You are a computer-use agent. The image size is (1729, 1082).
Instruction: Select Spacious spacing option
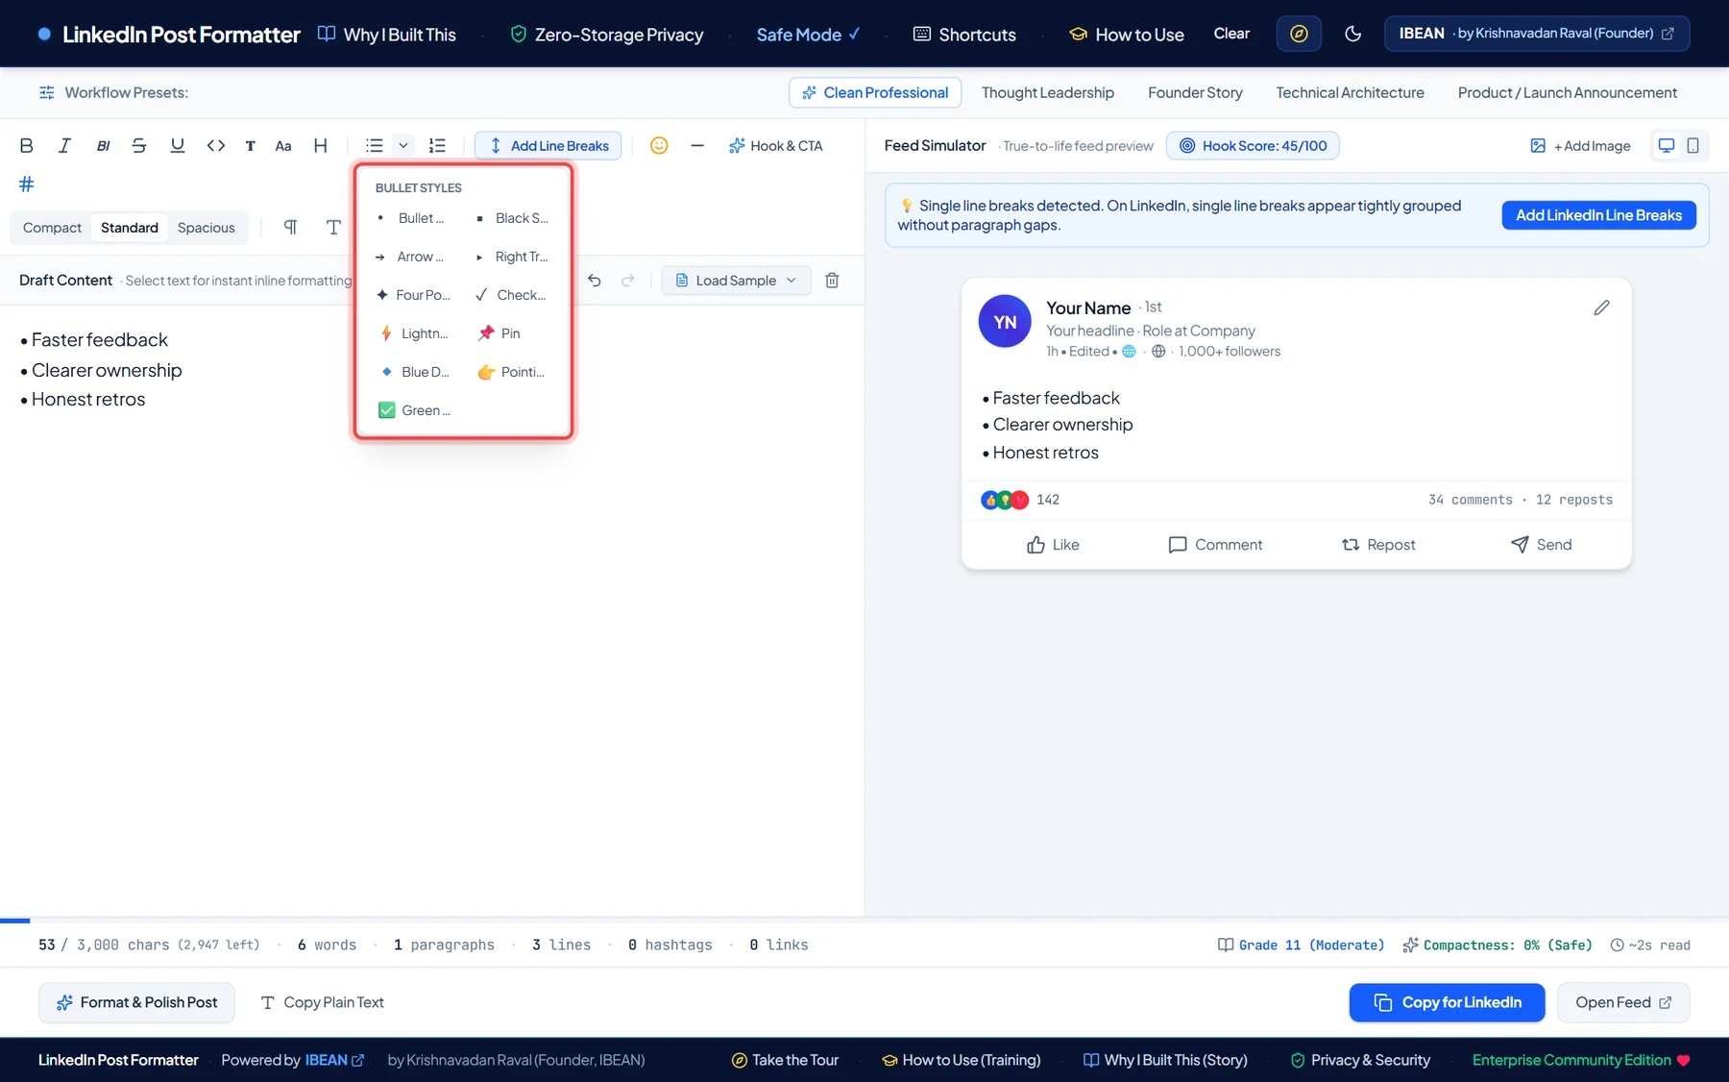[207, 228]
